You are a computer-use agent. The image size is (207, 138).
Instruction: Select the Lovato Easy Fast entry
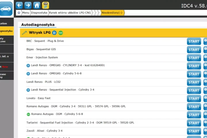coord(39,98)
